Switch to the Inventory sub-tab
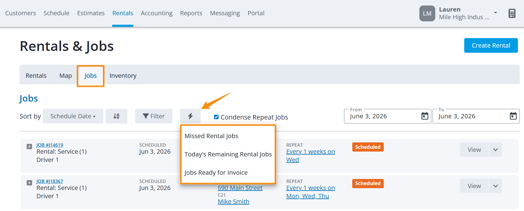 coord(123,76)
